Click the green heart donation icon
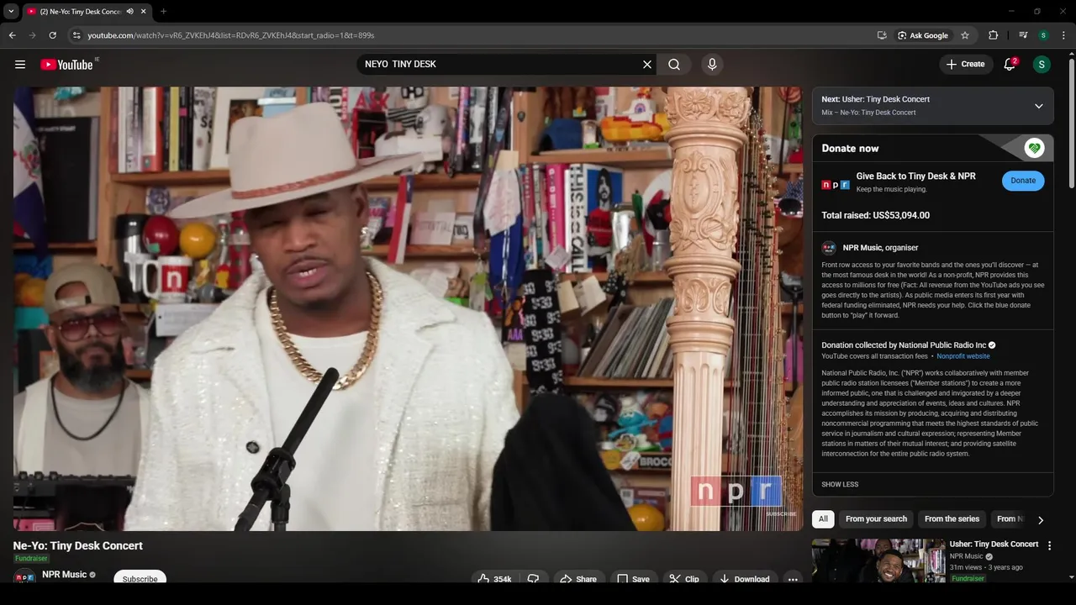 coord(1034,149)
